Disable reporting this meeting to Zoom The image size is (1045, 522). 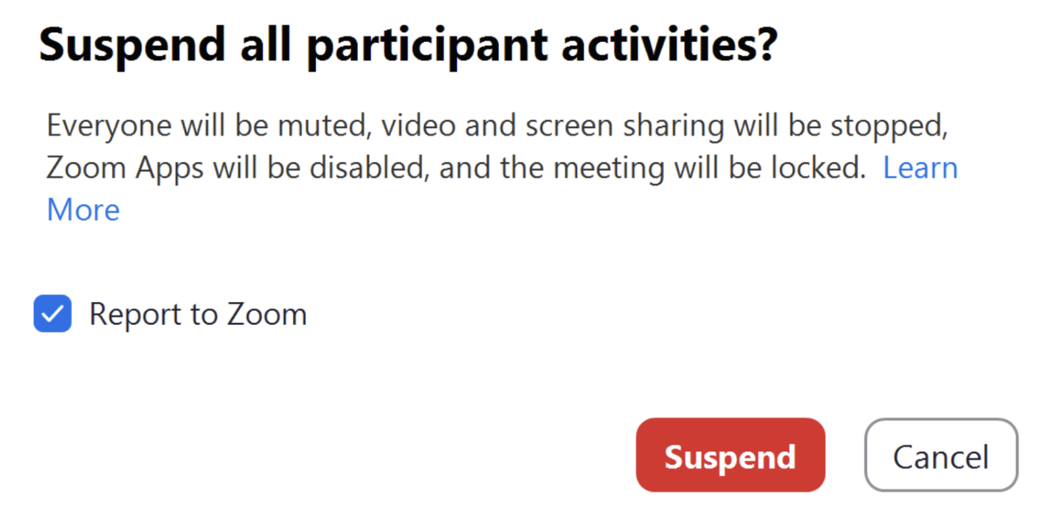tap(53, 314)
